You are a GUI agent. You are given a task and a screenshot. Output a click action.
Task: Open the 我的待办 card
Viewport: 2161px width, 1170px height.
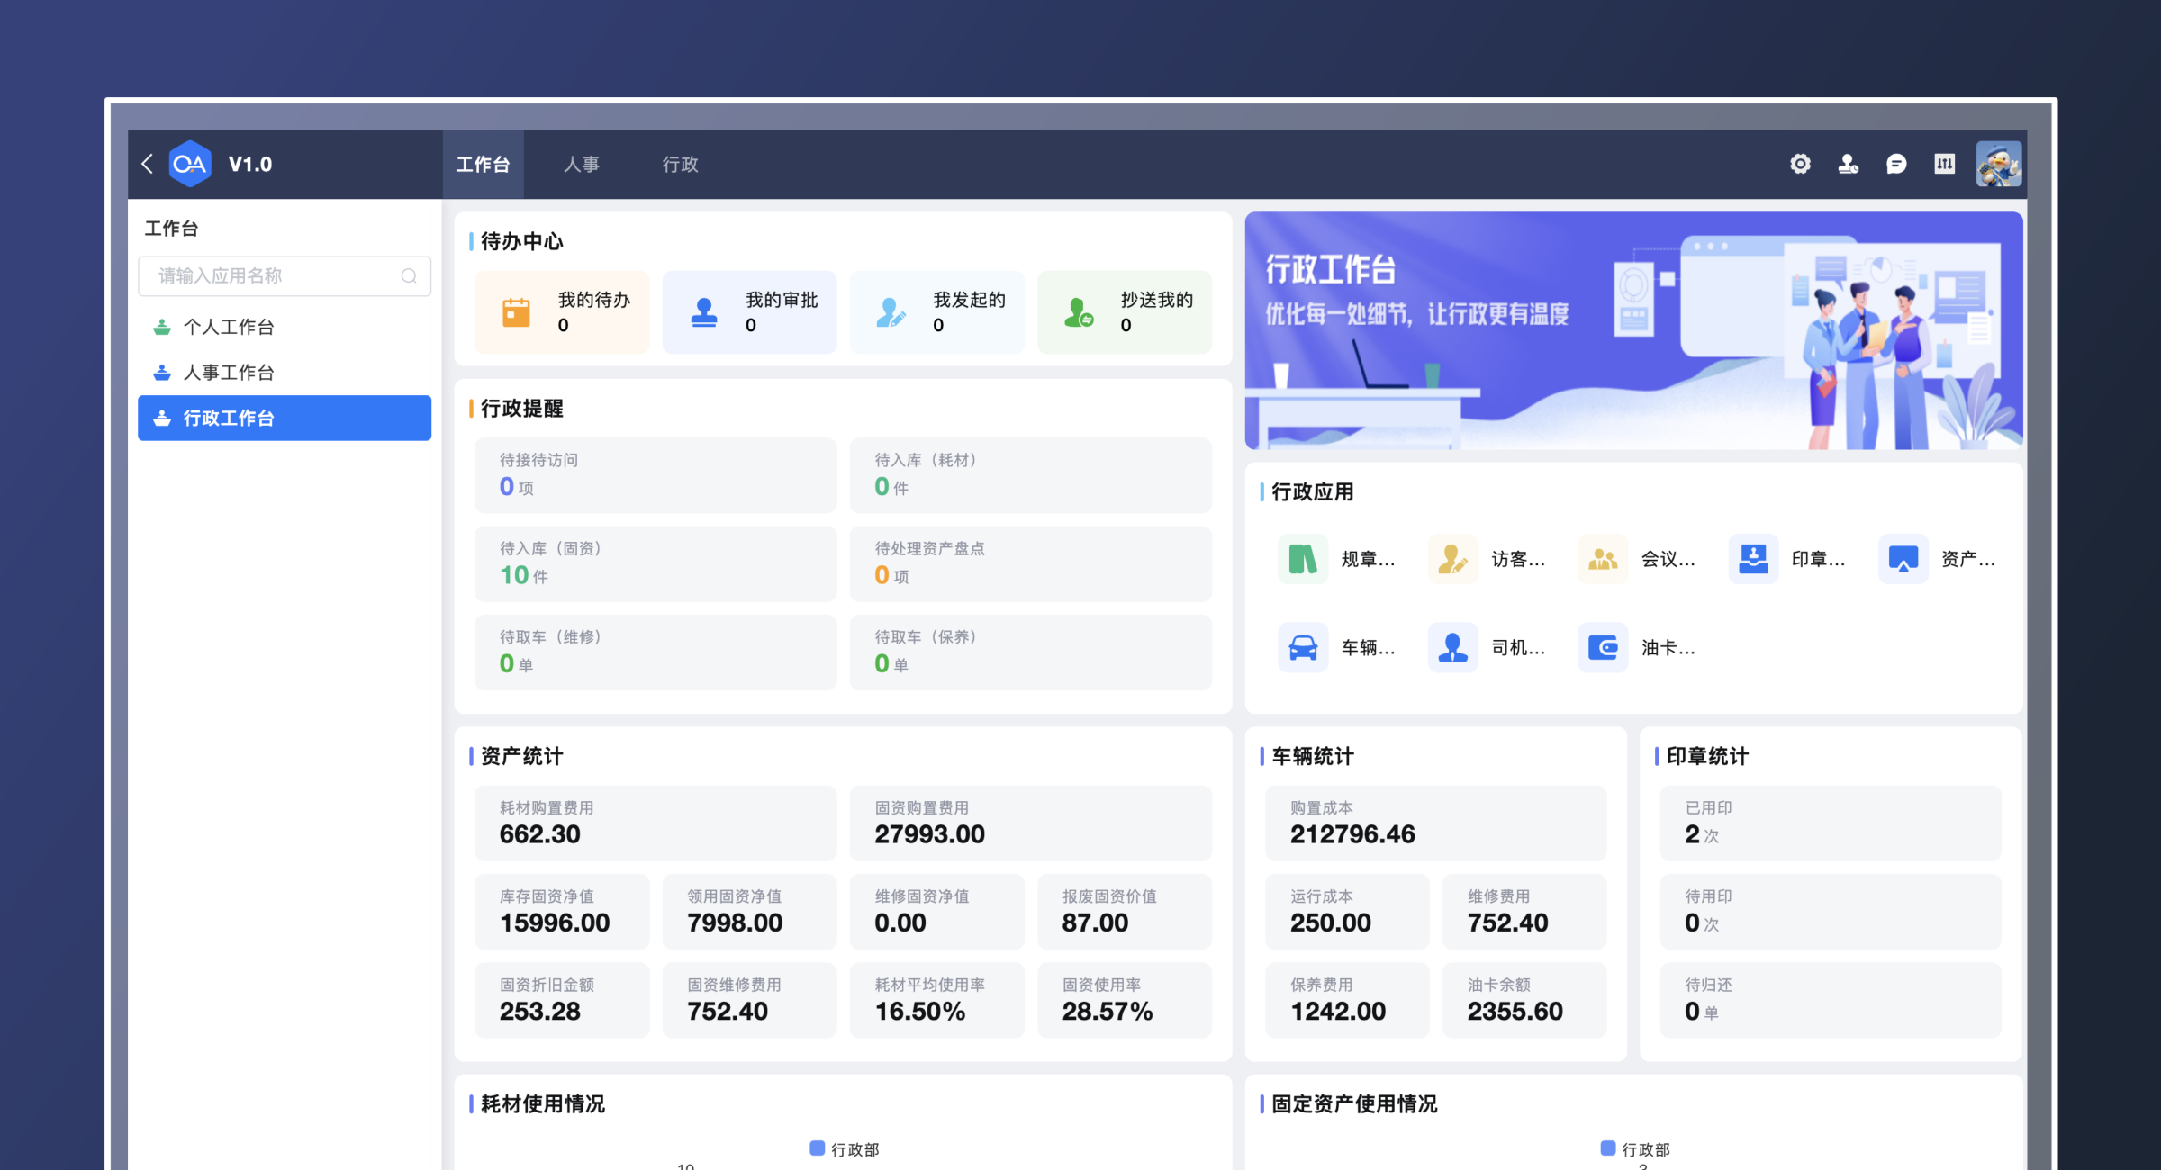pyautogui.click(x=562, y=312)
